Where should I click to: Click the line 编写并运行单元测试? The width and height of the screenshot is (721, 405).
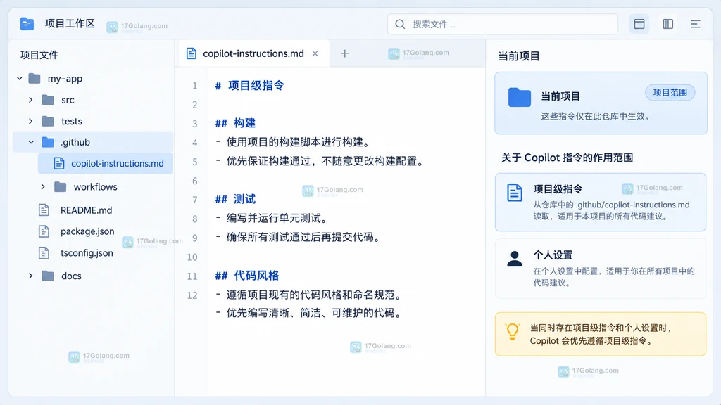[272, 219]
